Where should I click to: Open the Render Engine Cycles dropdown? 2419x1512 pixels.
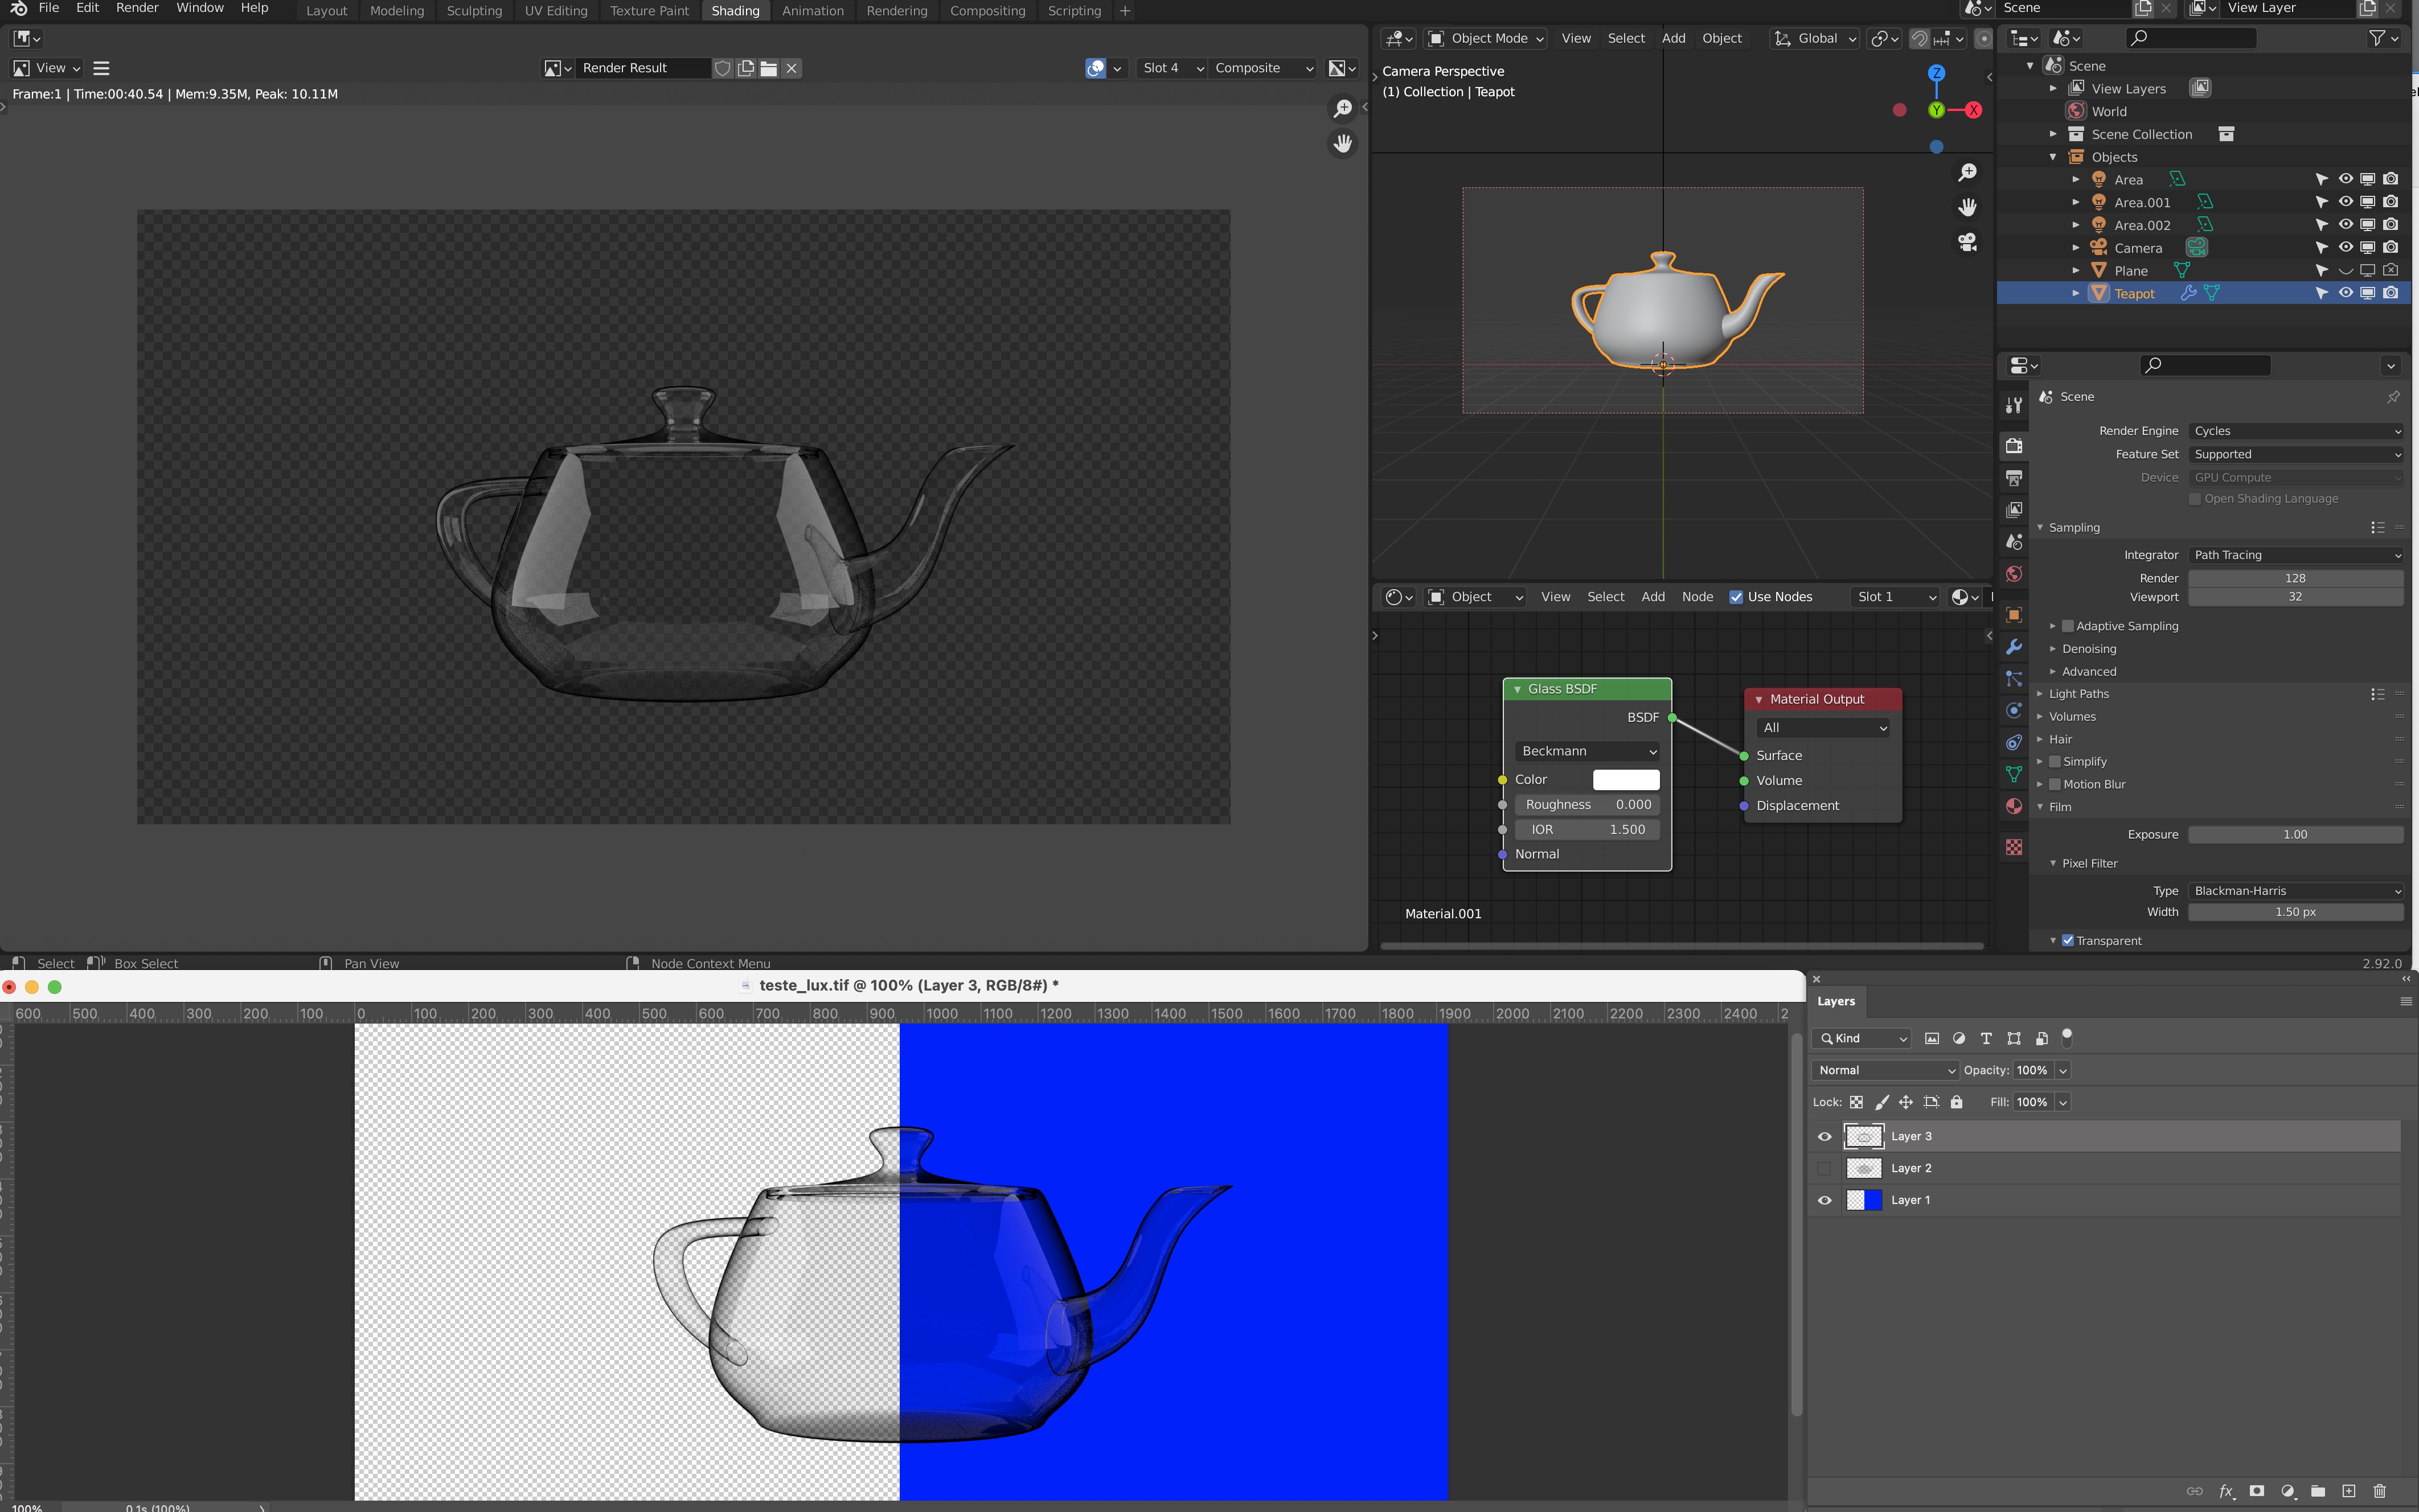click(2296, 431)
